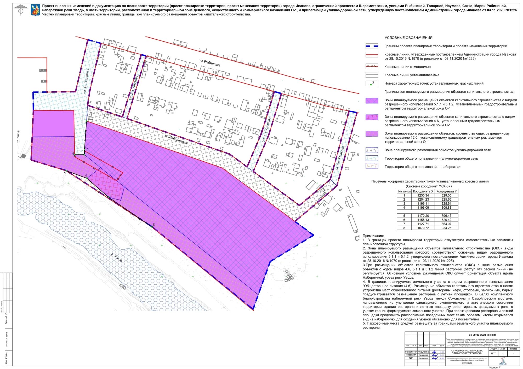
Task: Click the 'ППТ' stage cell
Action: tap(493, 354)
